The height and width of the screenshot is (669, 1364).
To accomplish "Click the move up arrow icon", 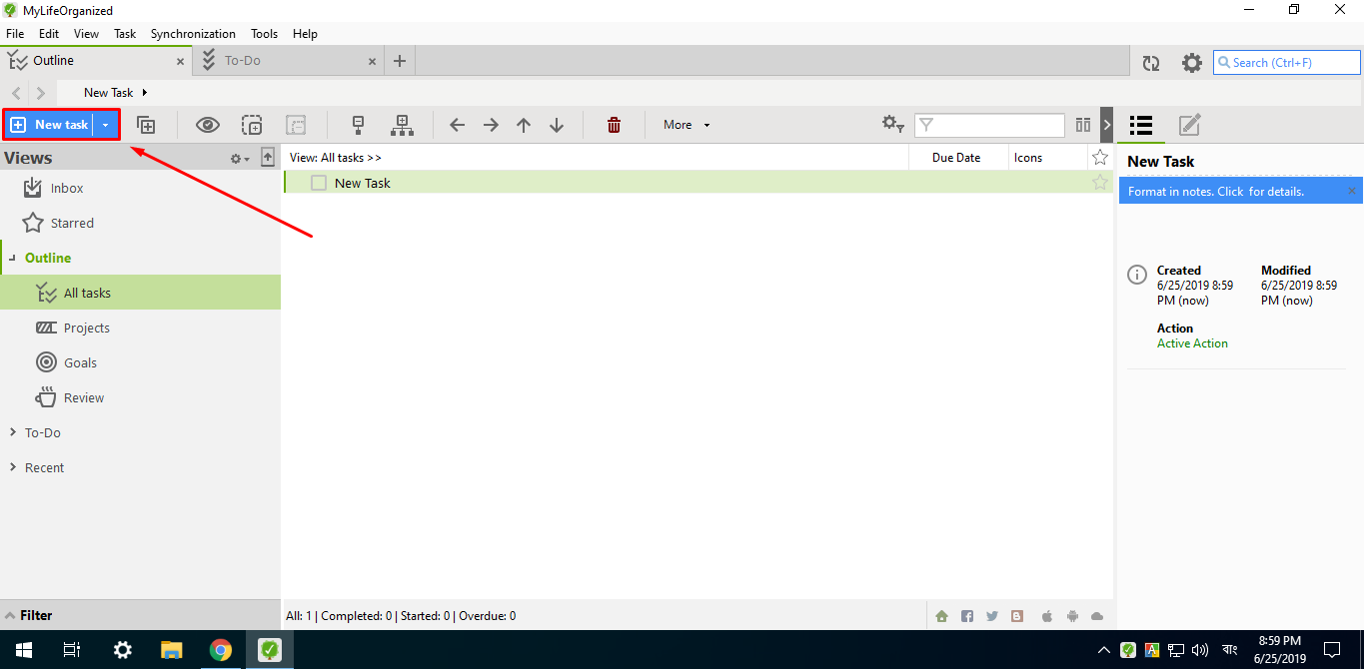I will point(524,125).
